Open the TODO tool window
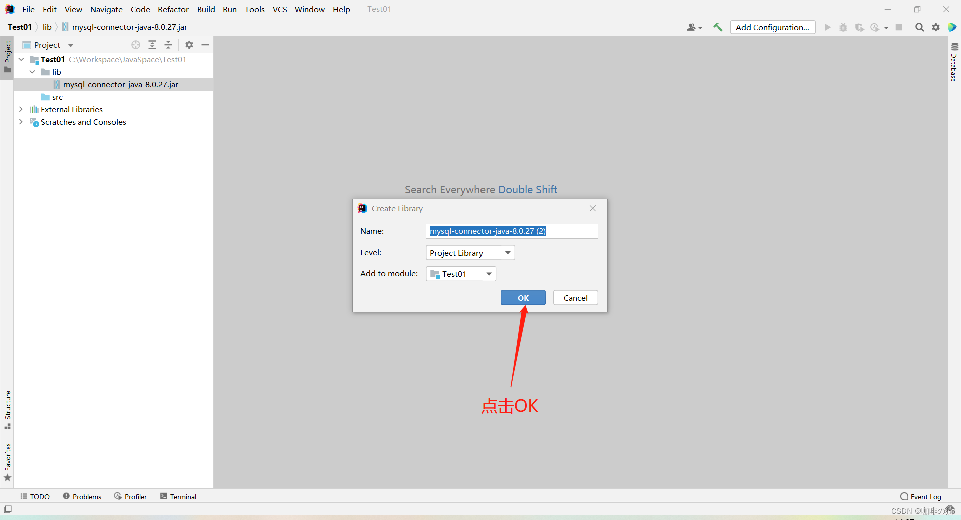 tap(35, 496)
